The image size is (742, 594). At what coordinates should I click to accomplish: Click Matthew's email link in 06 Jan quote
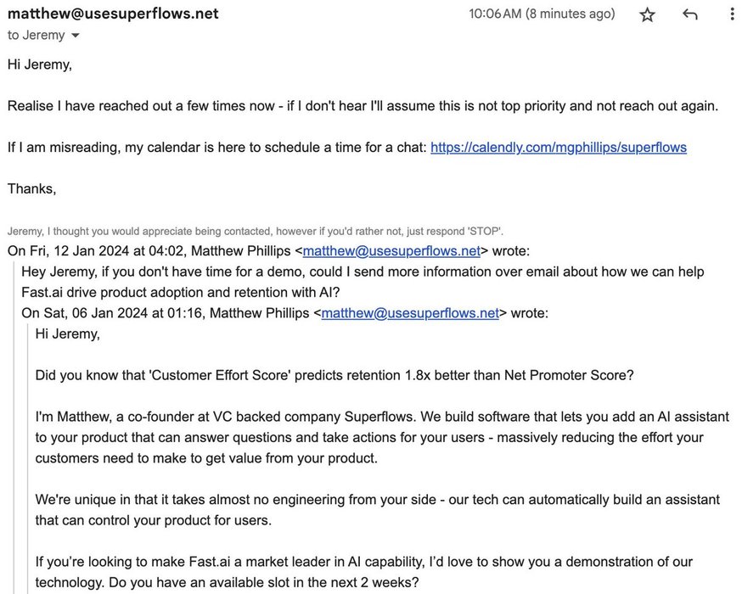click(410, 313)
